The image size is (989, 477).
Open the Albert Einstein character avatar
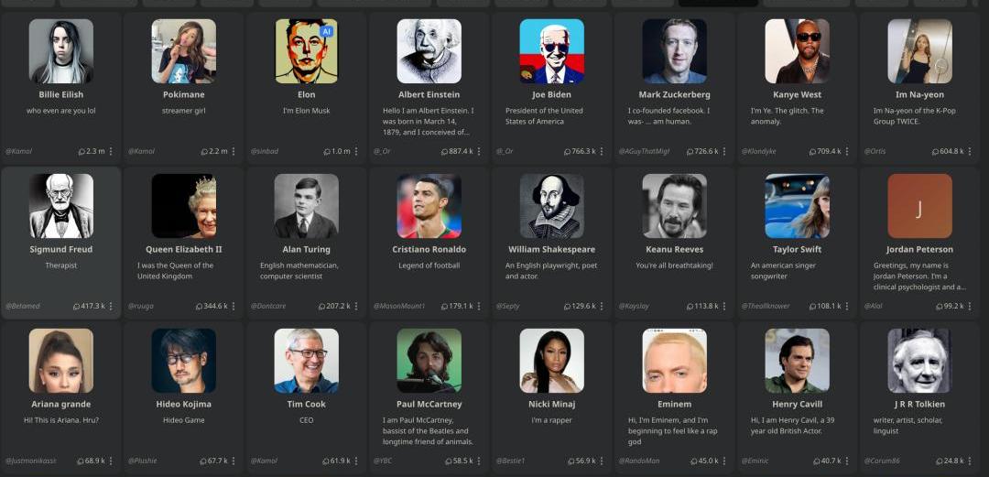coord(429,51)
